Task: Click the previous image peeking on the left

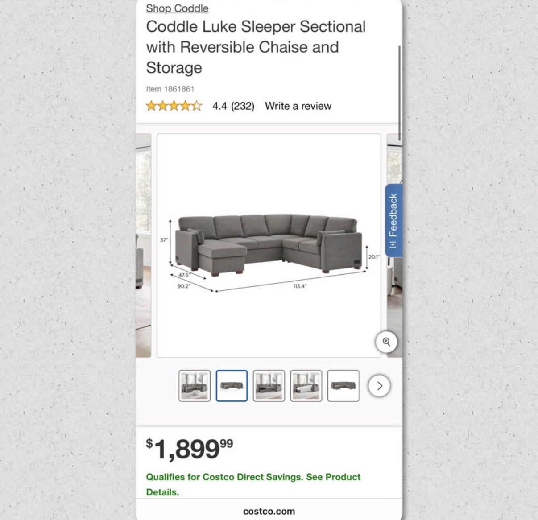Action: click(143, 246)
